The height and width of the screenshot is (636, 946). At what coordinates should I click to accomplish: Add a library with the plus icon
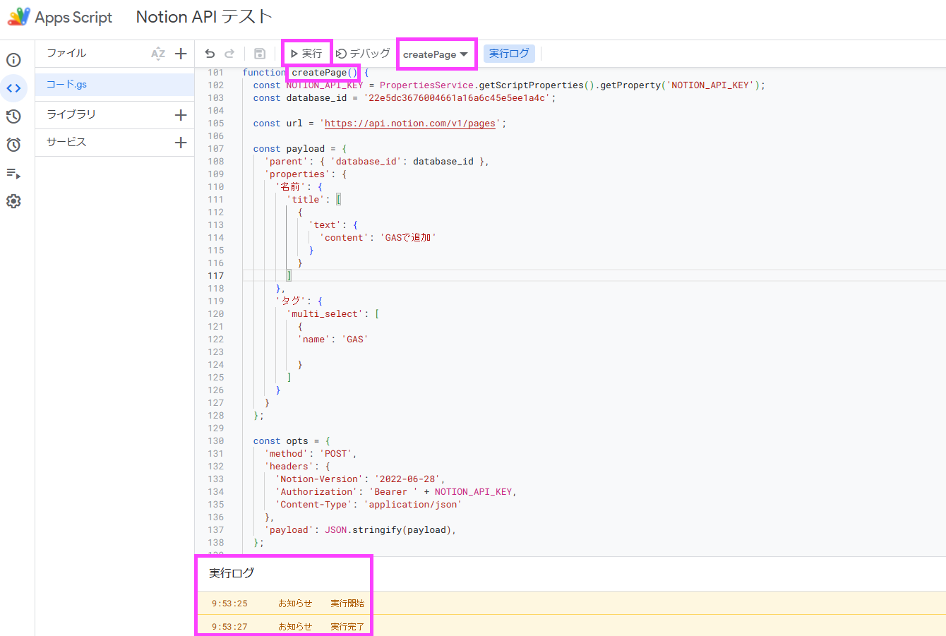point(181,115)
